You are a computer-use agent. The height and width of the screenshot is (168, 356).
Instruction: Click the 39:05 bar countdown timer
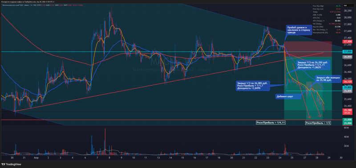coord(347,113)
